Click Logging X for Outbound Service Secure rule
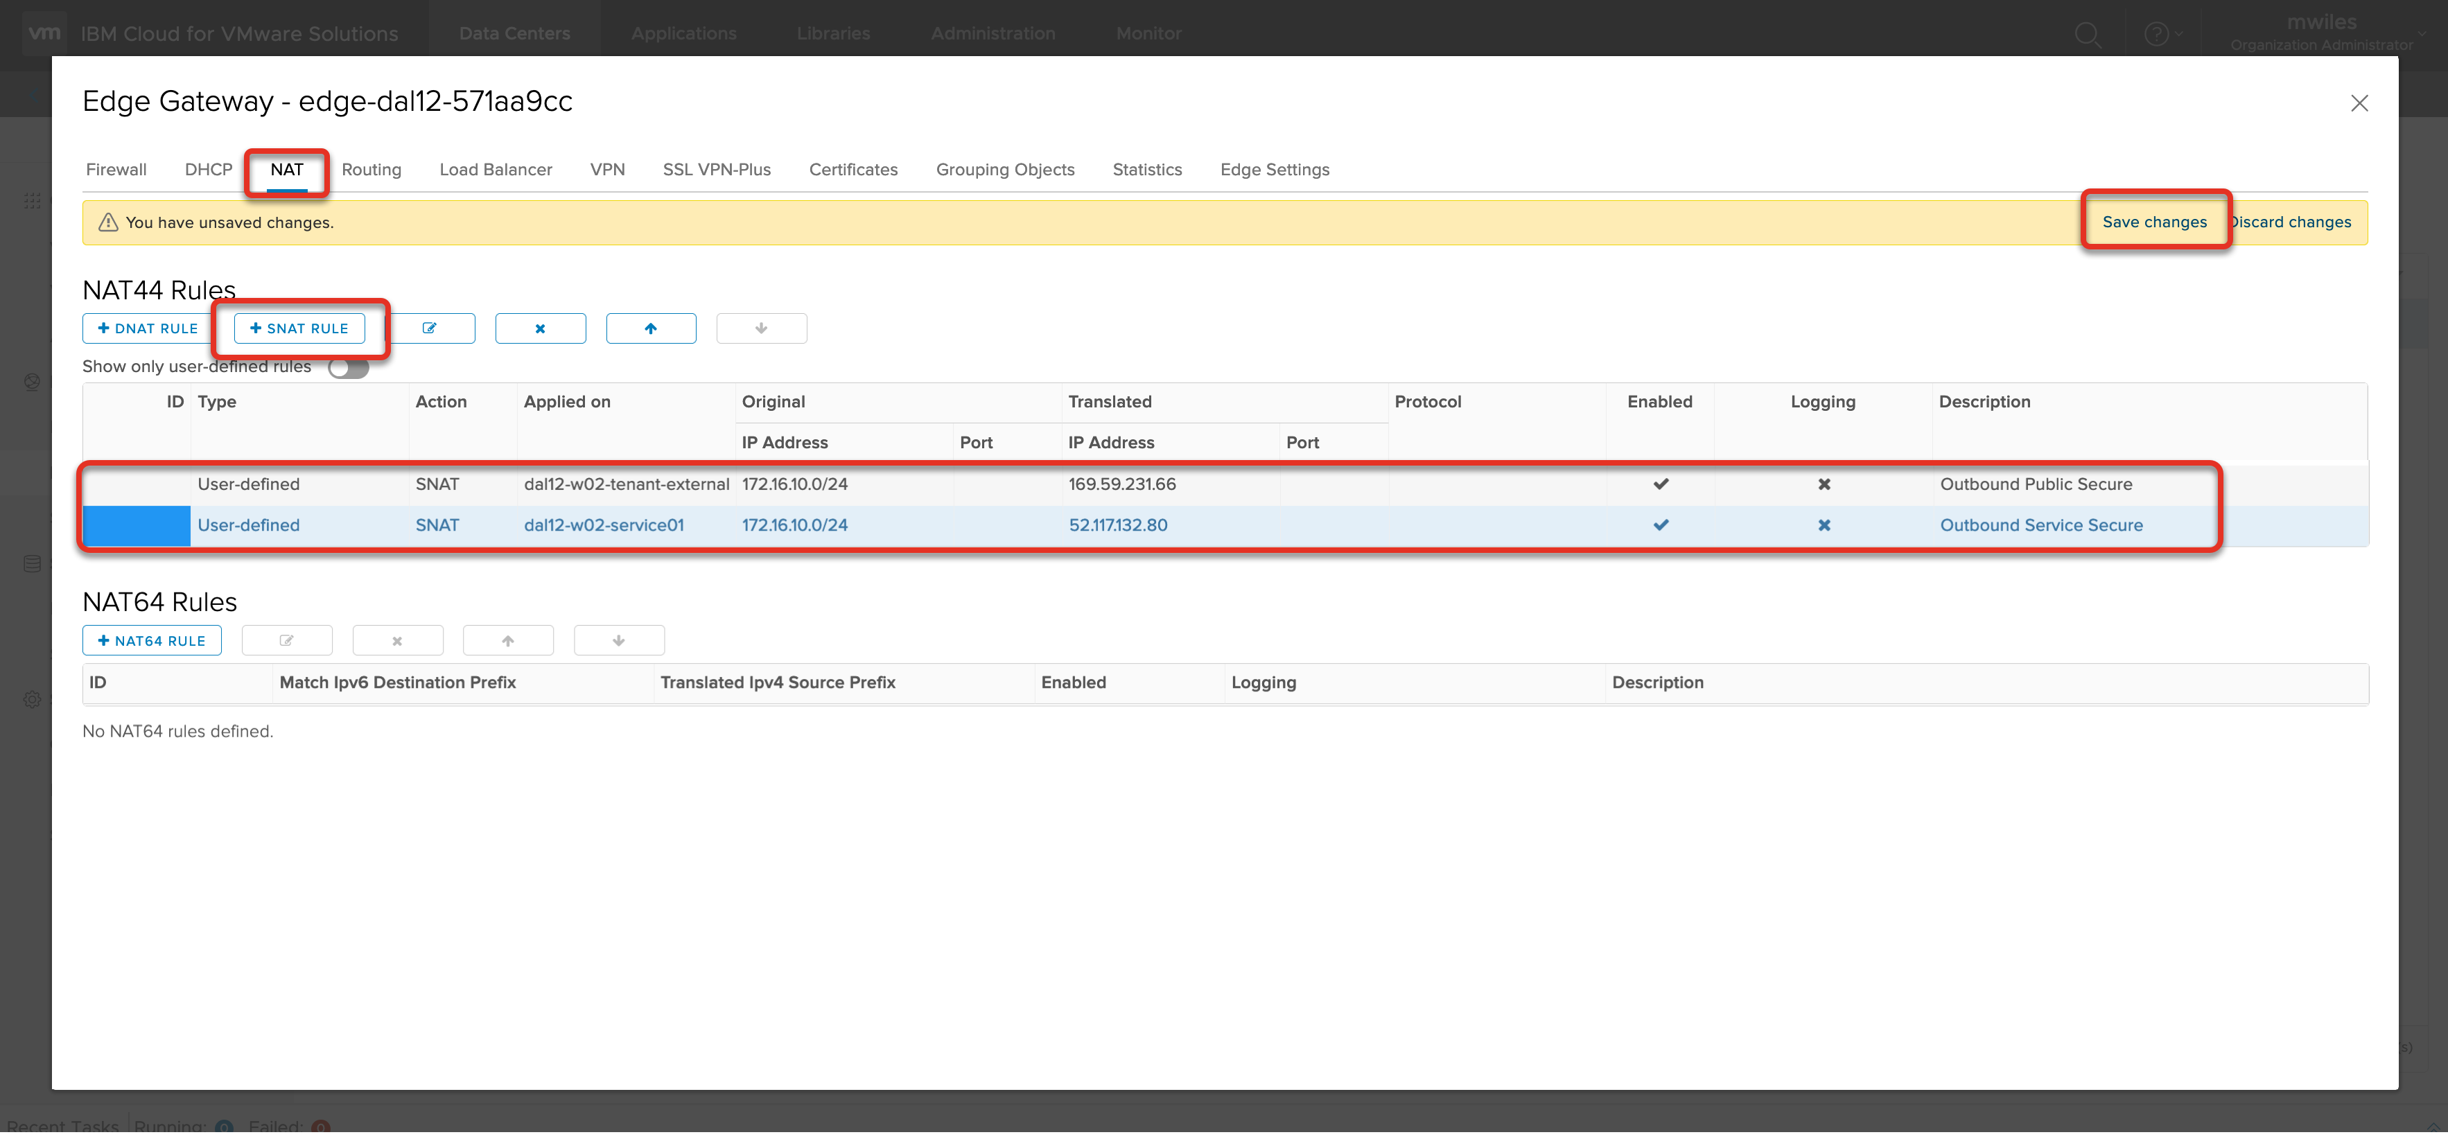 [1824, 524]
